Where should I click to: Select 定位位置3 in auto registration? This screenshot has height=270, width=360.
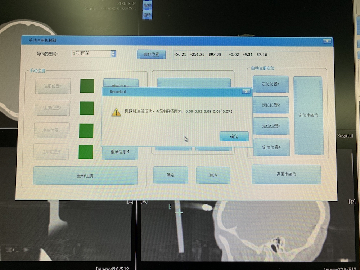[x=271, y=126]
